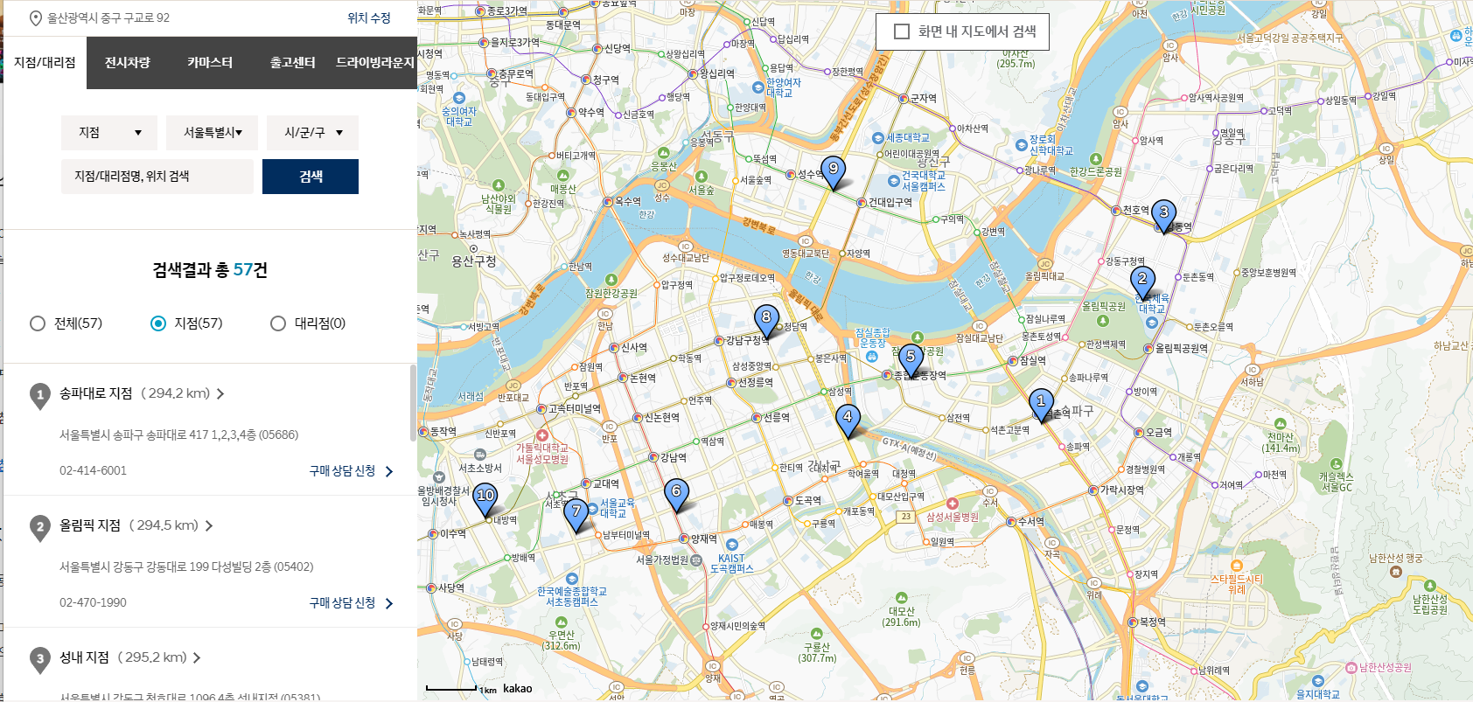Click list pin icon for 성내 지점

(39, 660)
